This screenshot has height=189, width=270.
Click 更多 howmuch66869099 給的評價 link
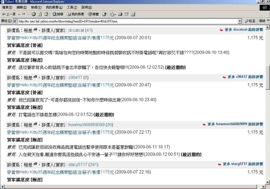235,124
